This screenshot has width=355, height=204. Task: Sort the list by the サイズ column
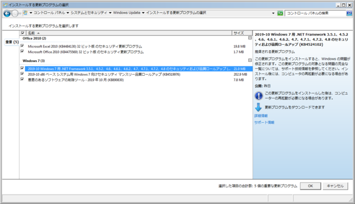[242, 33]
